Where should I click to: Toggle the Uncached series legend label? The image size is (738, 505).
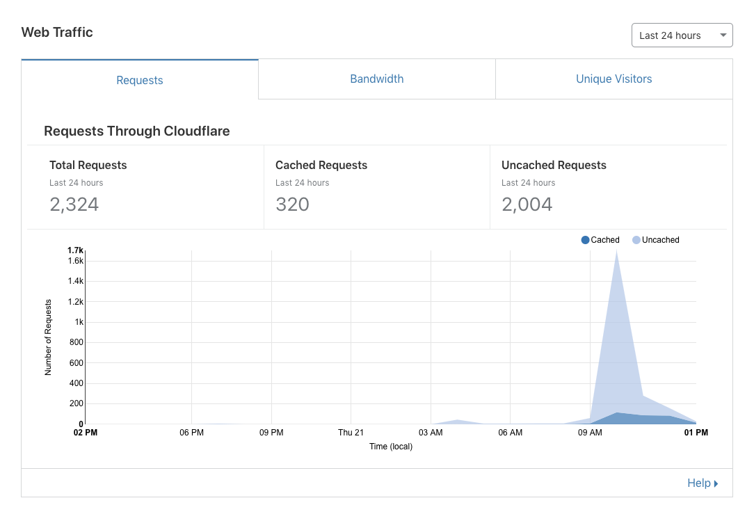click(x=660, y=240)
